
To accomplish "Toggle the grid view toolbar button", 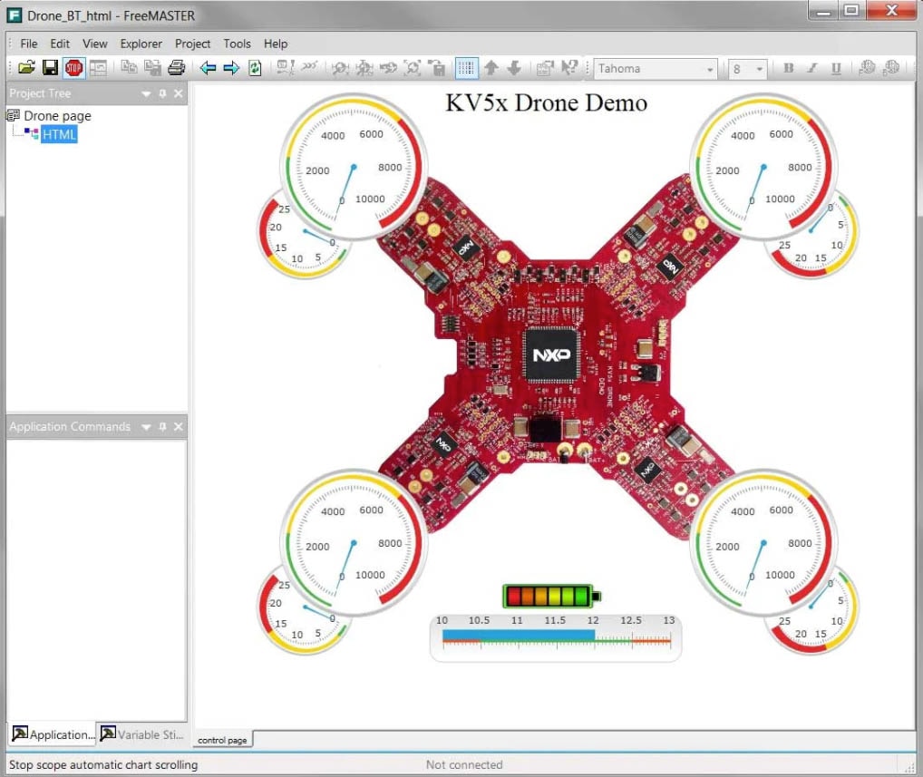I will click(466, 68).
